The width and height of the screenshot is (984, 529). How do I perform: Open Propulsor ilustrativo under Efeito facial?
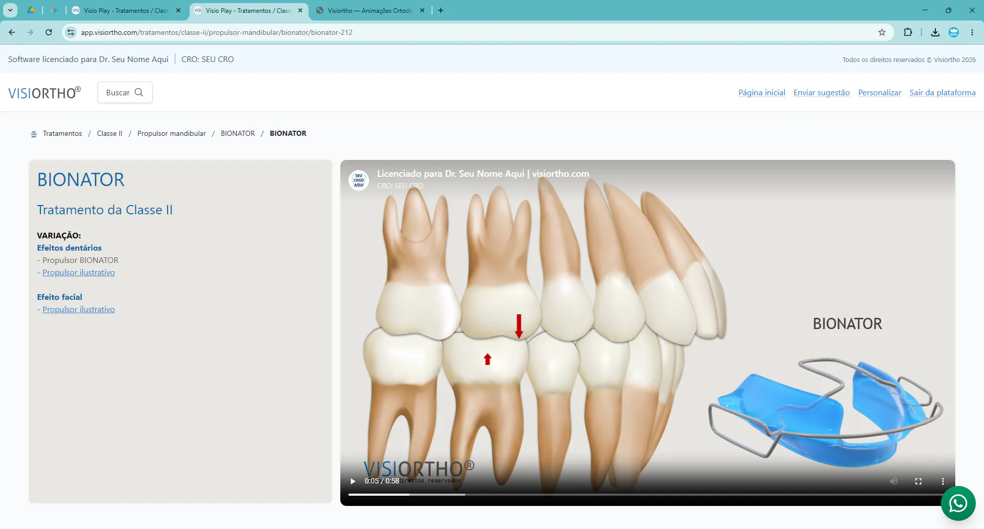click(x=78, y=310)
